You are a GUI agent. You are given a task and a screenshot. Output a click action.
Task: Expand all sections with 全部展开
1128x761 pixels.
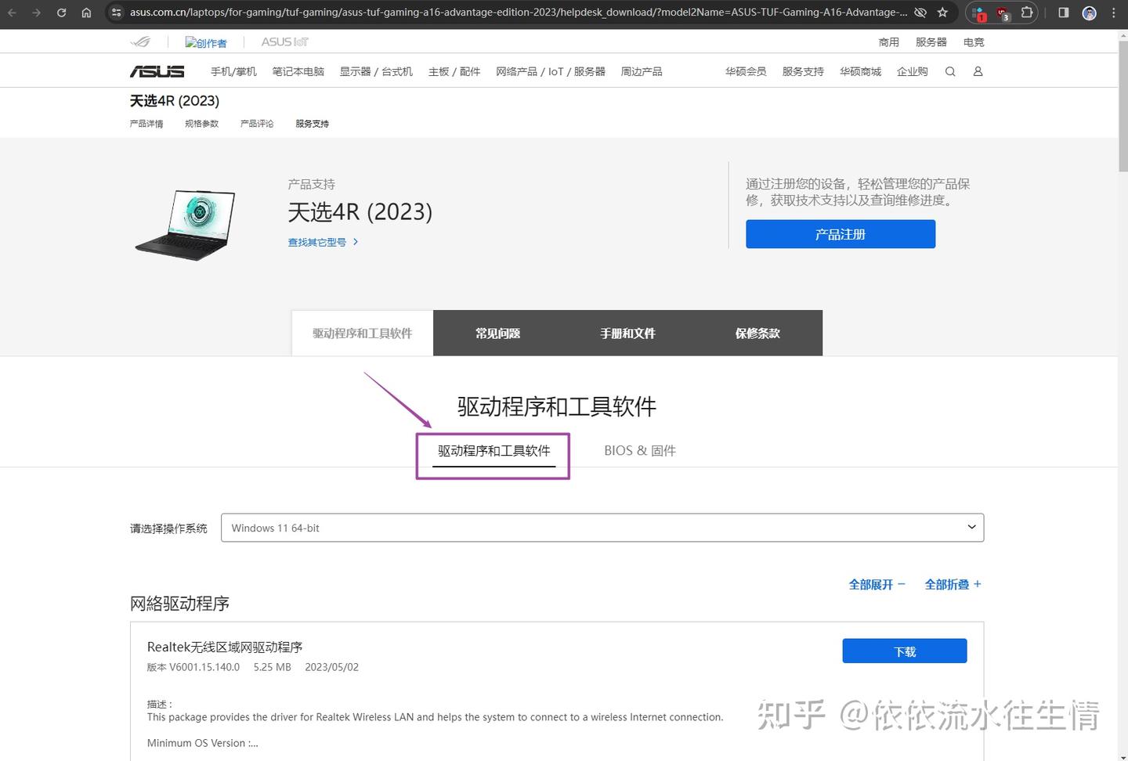(x=877, y=584)
